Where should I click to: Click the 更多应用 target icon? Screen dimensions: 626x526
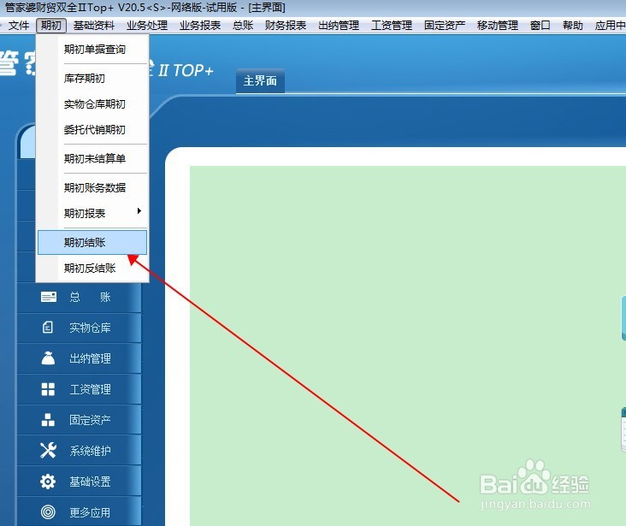tap(48, 512)
